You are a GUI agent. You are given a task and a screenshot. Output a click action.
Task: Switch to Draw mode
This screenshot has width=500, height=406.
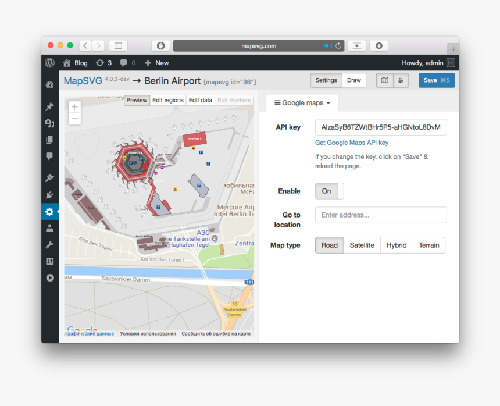[x=354, y=80]
